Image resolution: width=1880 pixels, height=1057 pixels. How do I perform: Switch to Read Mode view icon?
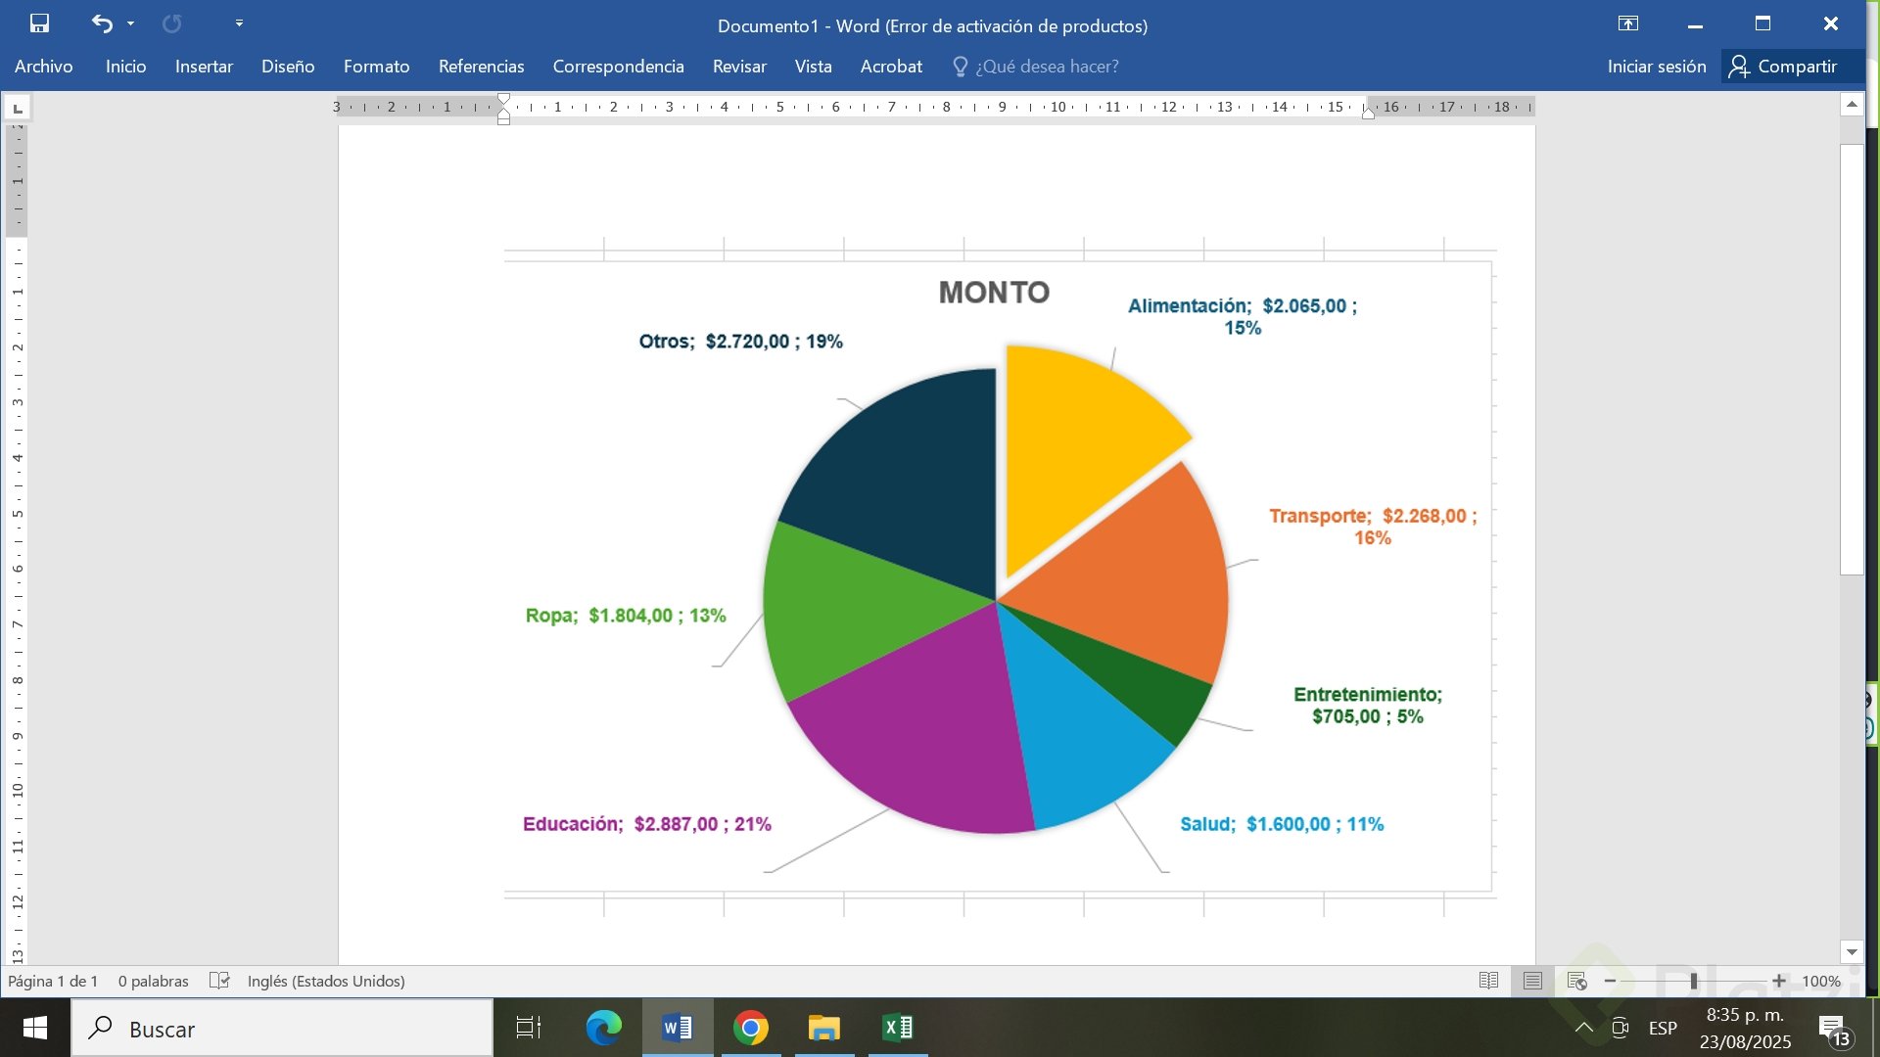point(1488,981)
